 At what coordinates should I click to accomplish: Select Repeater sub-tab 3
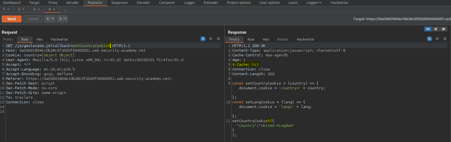34,9
